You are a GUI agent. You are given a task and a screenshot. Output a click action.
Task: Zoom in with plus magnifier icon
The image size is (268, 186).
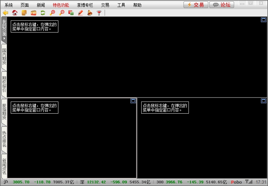(52, 13)
